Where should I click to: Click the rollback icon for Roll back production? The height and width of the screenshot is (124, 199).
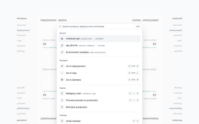click(62, 107)
